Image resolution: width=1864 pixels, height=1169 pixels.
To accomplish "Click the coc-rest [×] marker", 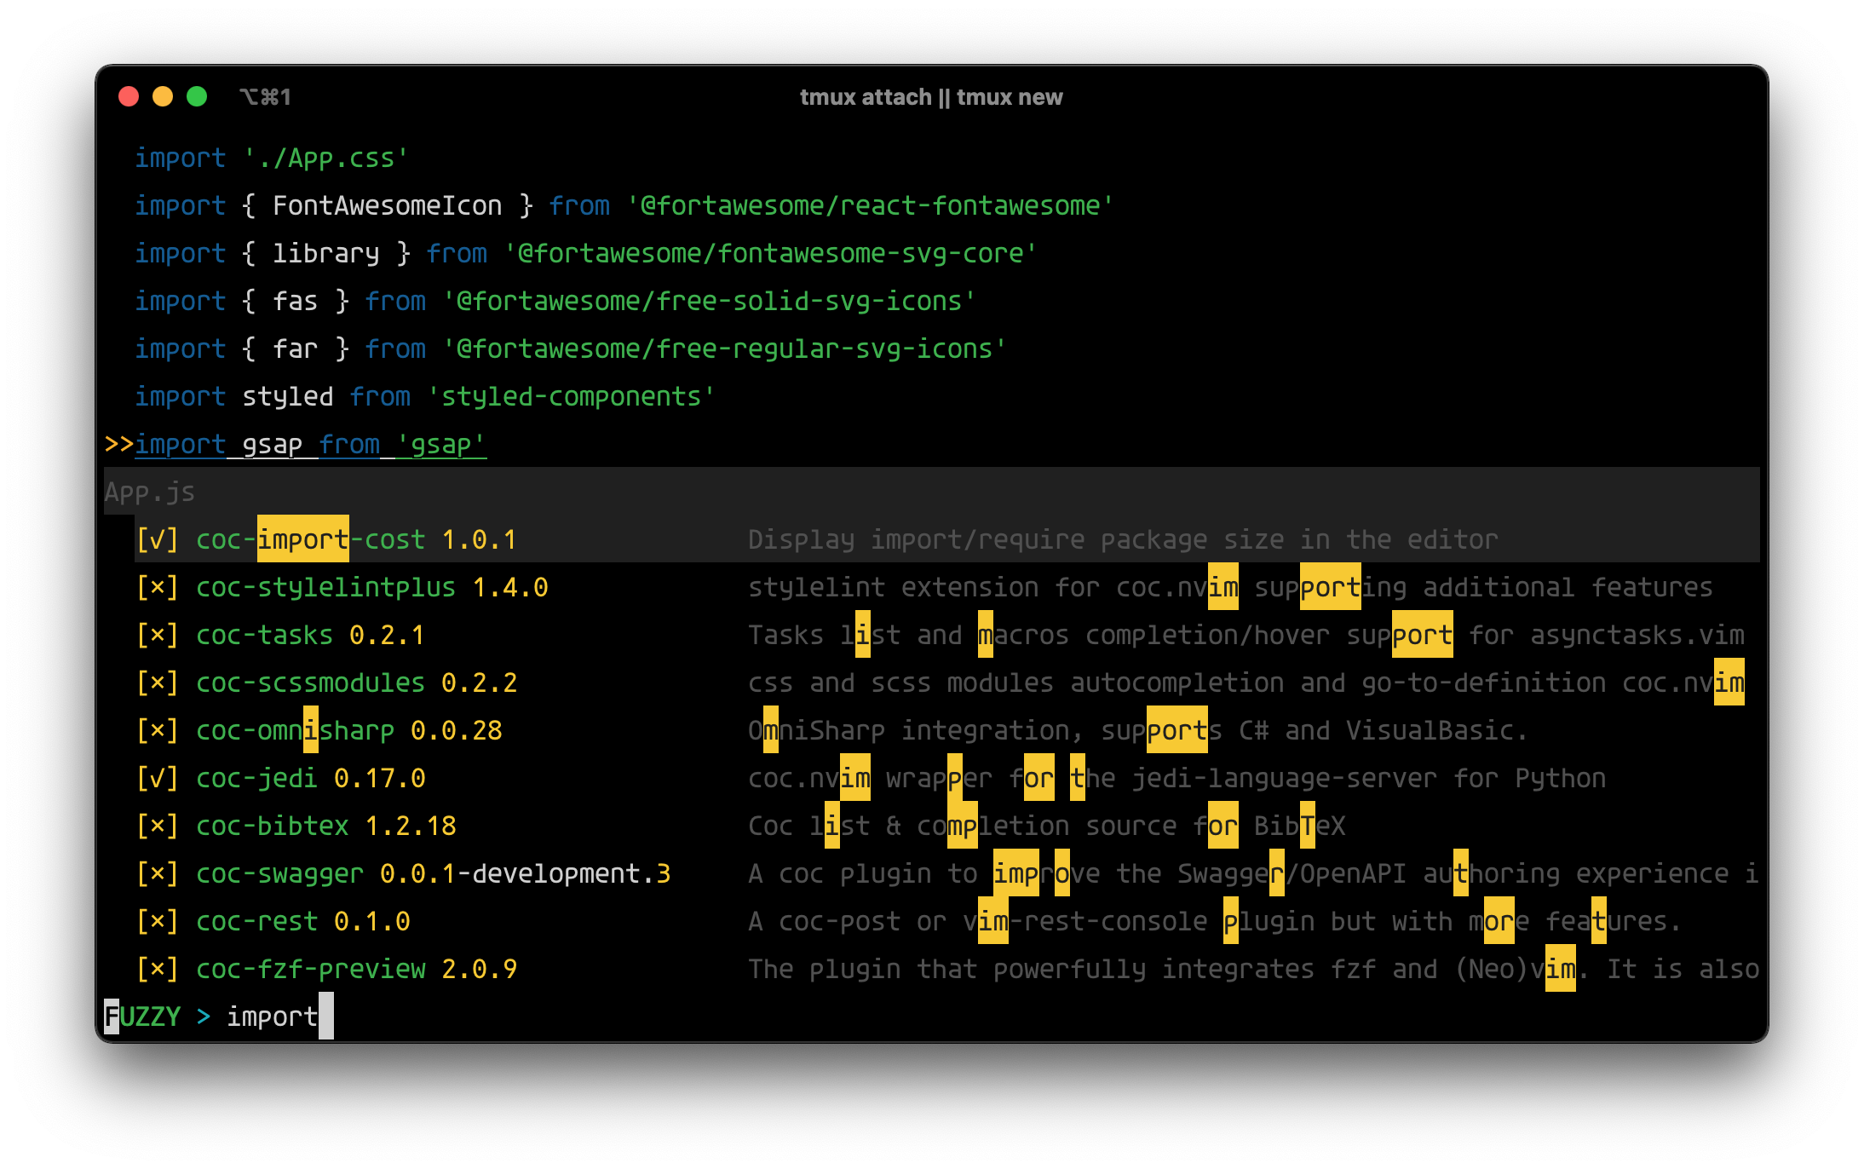I will tap(158, 921).
